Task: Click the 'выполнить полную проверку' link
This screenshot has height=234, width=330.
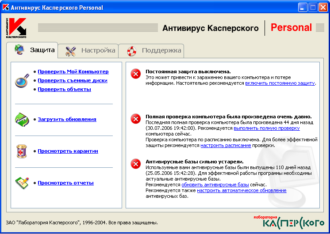Action: pyautogui.click(x=267, y=128)
